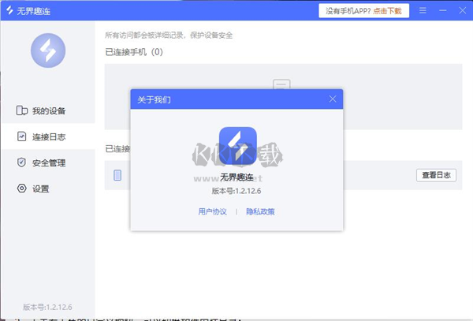Click the 安全管理 shield icon
This screenshot has width=473, height=321.
21,162
